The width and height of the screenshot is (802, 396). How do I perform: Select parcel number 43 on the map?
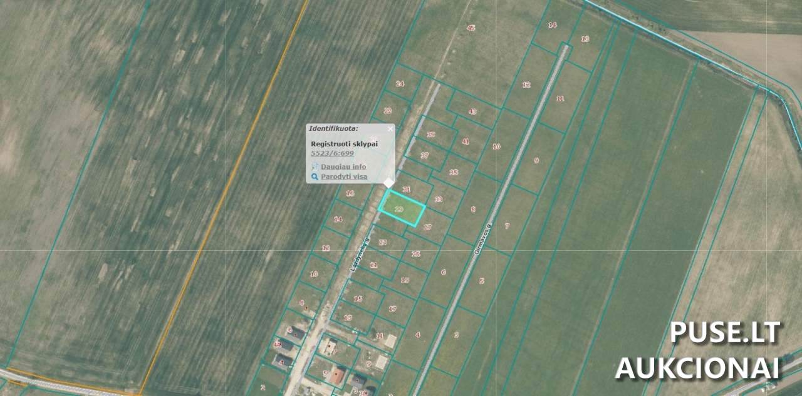click(472, 111)
